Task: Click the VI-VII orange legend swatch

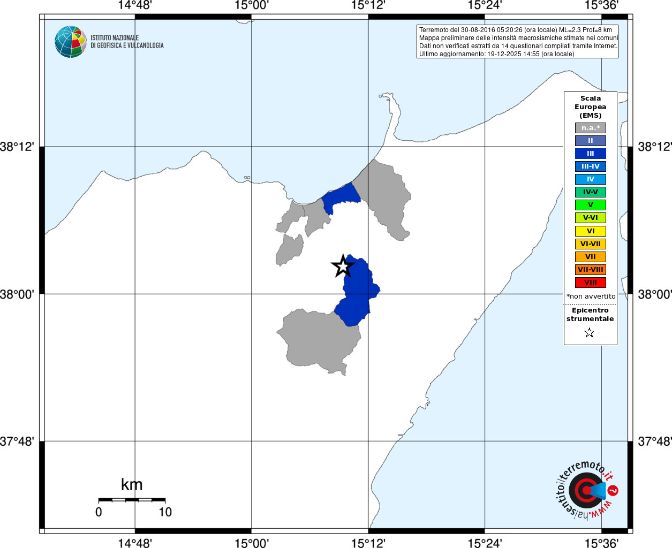Action: 591,244
